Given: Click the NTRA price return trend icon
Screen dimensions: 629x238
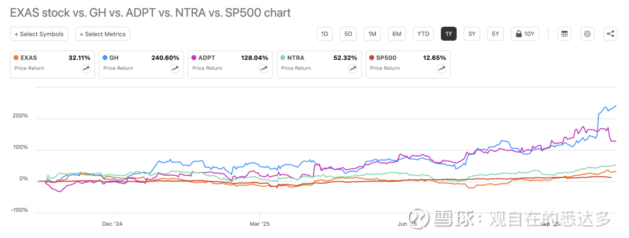Looking at the screenshot, I should pos(353,69).
